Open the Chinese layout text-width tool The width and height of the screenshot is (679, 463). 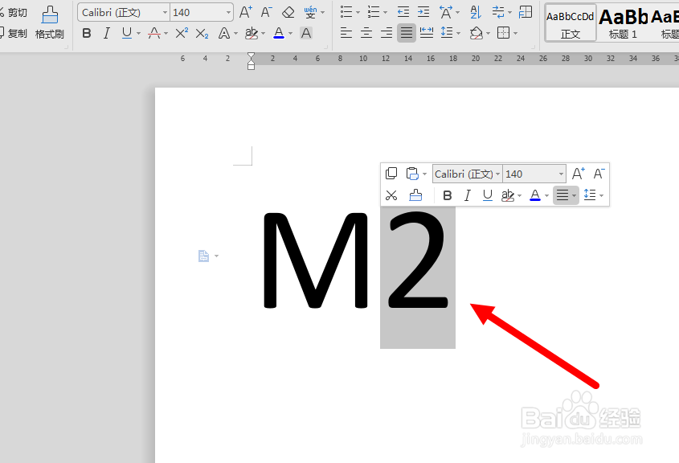click(x=446, y=12)
